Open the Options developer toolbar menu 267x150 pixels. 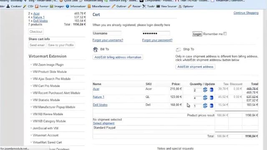pos(186,6)
